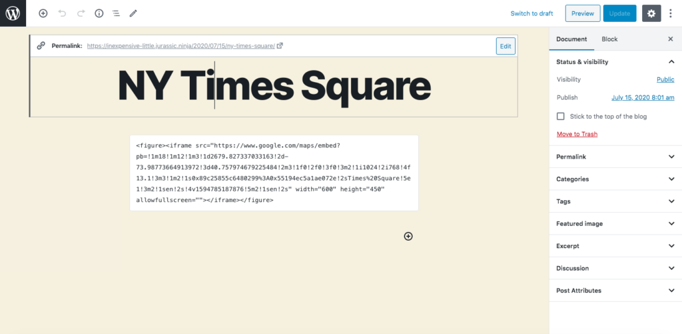Switch to the Block tab
The height and width of the screenshot is (334, 682).
609,39
